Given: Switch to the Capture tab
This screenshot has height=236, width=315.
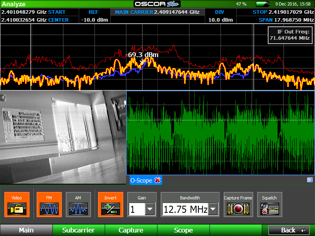Looking at the screenshot, I should pyautogui.click(x=131, y=230).
